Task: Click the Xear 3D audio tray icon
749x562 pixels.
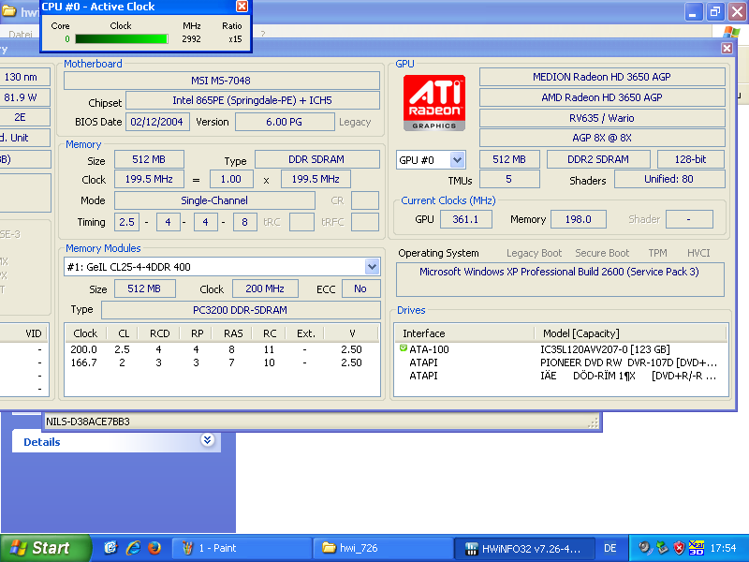Action: pyautogui.click(x=696, y=548)
